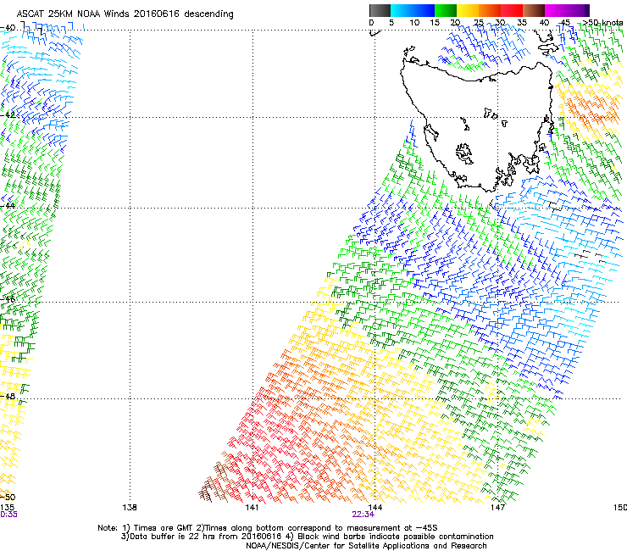Click the '147' longitude label
Screen dimensions: 627x551
(498, 508)
